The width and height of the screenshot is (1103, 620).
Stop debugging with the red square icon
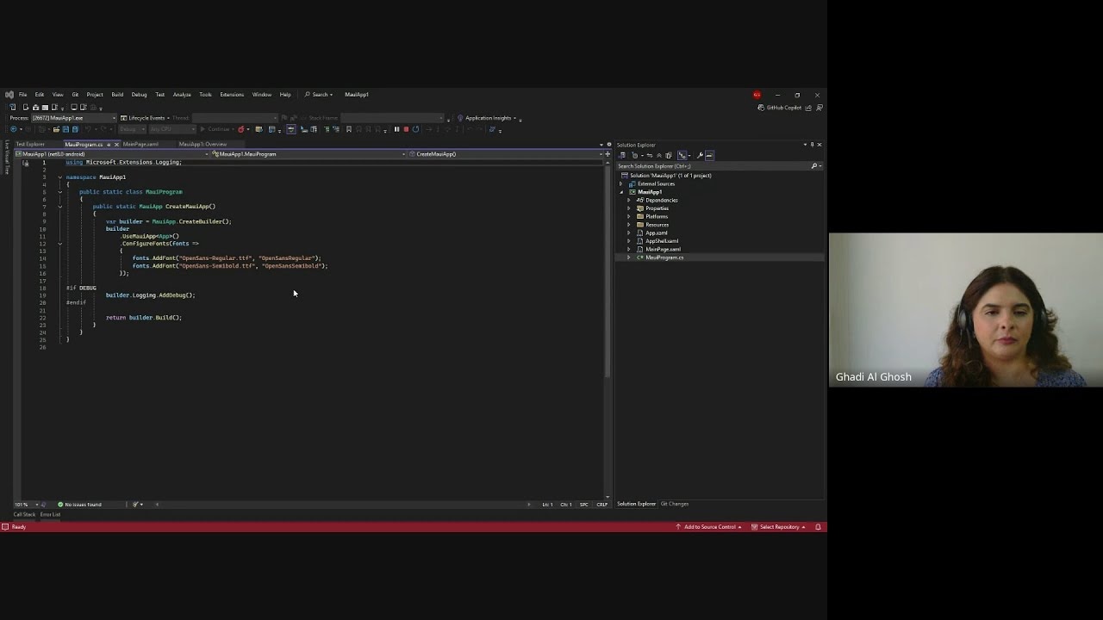point(408,129)
